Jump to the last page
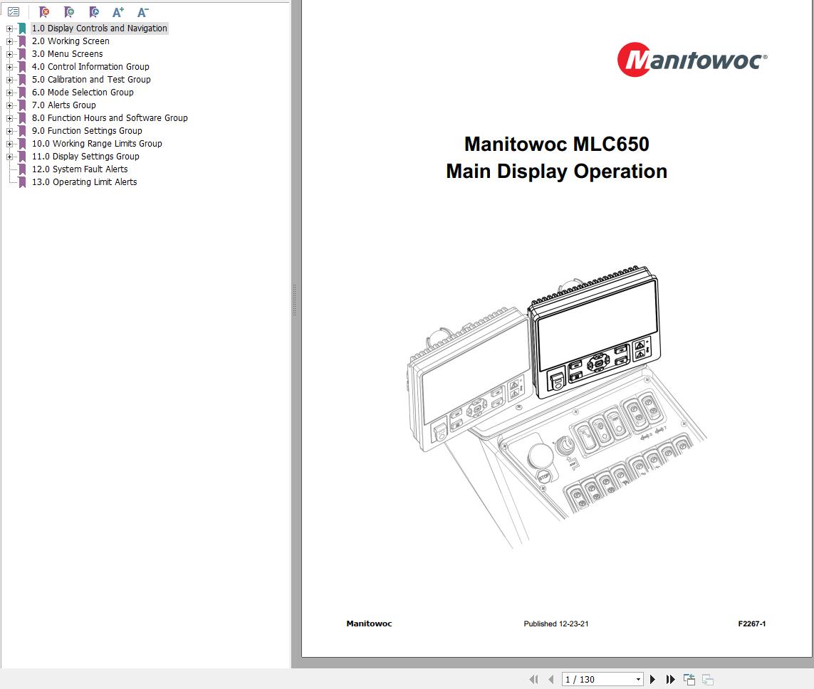This screenshot has height=689, width=814. click(670, 678)
